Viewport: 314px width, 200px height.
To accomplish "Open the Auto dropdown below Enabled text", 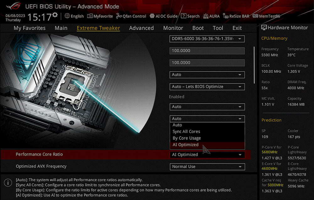I will 207,107.
